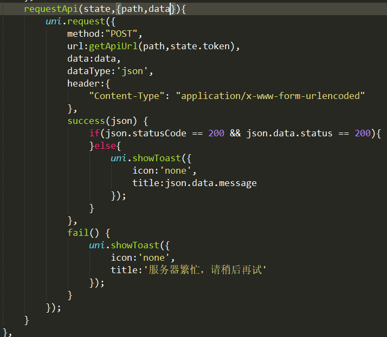387x337 pixels.
Task: Click the data:data property line
Action: pos(94,58)
